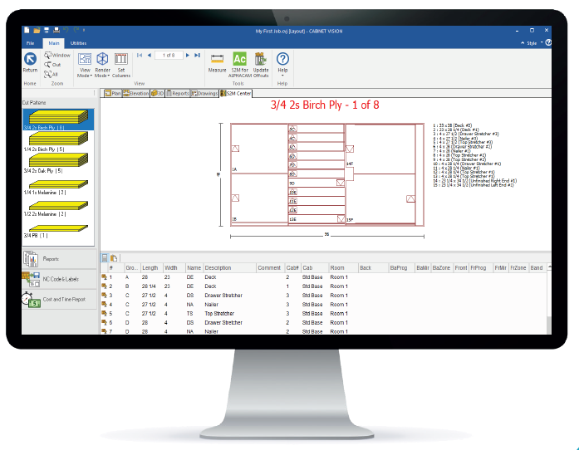579x450 pixels.
Task: Select Zoom Out tool
Action: [x=53, y=65]
